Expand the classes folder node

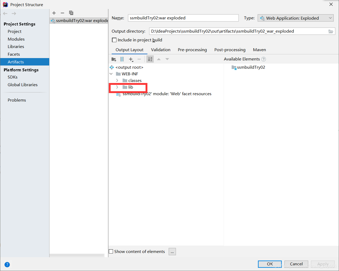tap(117, 80)
